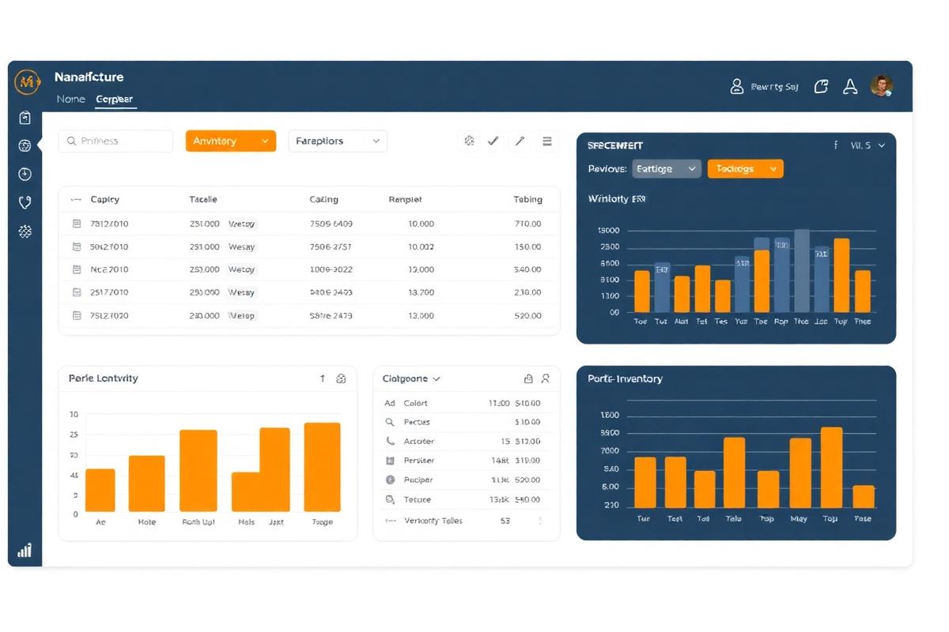The height and width of the screenshot is (632, 949).
Task: Click the Colert row in Ciotgoone list
Action: pos(467,403)
